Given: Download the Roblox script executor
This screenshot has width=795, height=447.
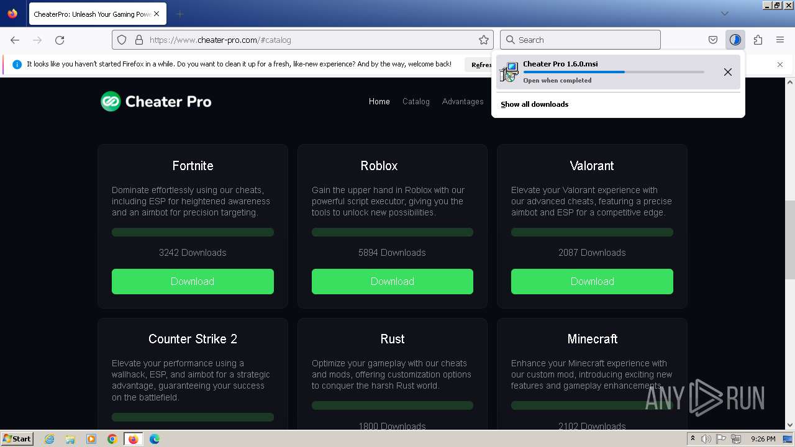Looking at the screenshot, I should coord(393,281).
